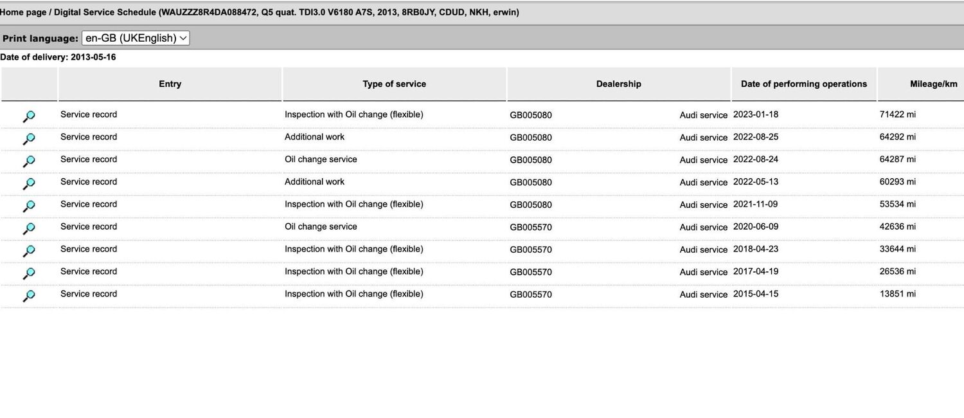
Task: Click the Home page breadcrumb link
Action: (x=22, y=12)
